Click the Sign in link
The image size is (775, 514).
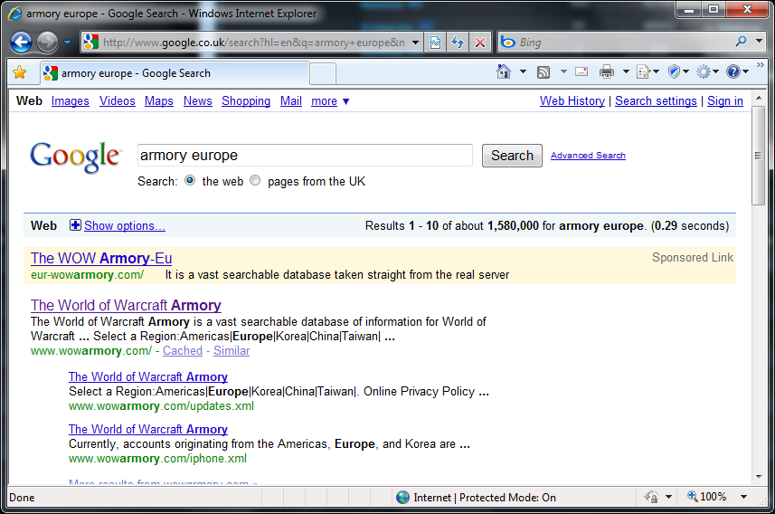[x=725, y=101]
